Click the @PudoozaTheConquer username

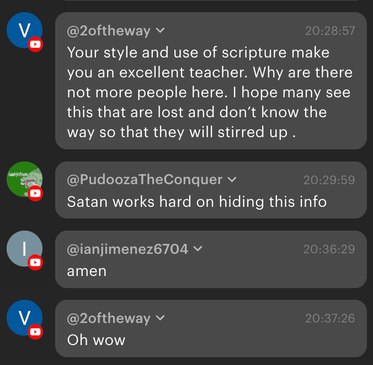145,180
